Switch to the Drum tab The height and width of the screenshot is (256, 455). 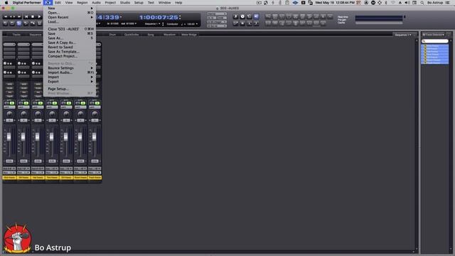pyautogui.click(x=112, y=35)
